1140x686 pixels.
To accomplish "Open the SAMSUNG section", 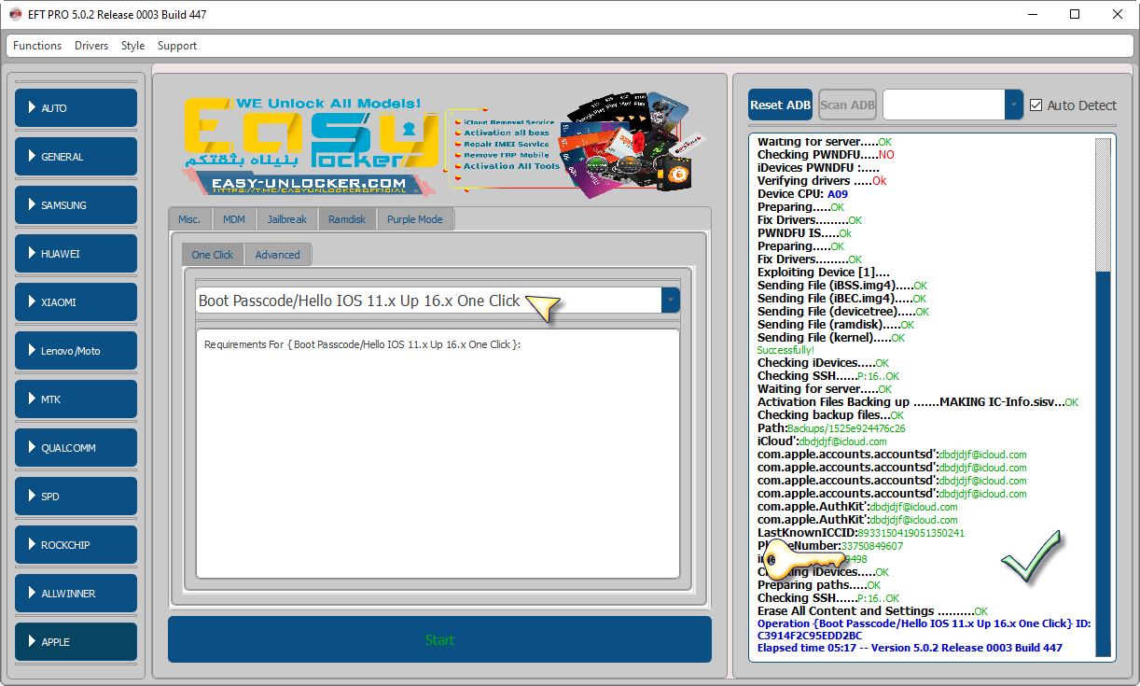I will [76, 205].
